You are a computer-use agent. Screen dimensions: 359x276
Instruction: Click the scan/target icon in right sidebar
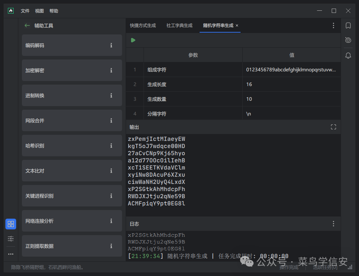click(348, 40)
